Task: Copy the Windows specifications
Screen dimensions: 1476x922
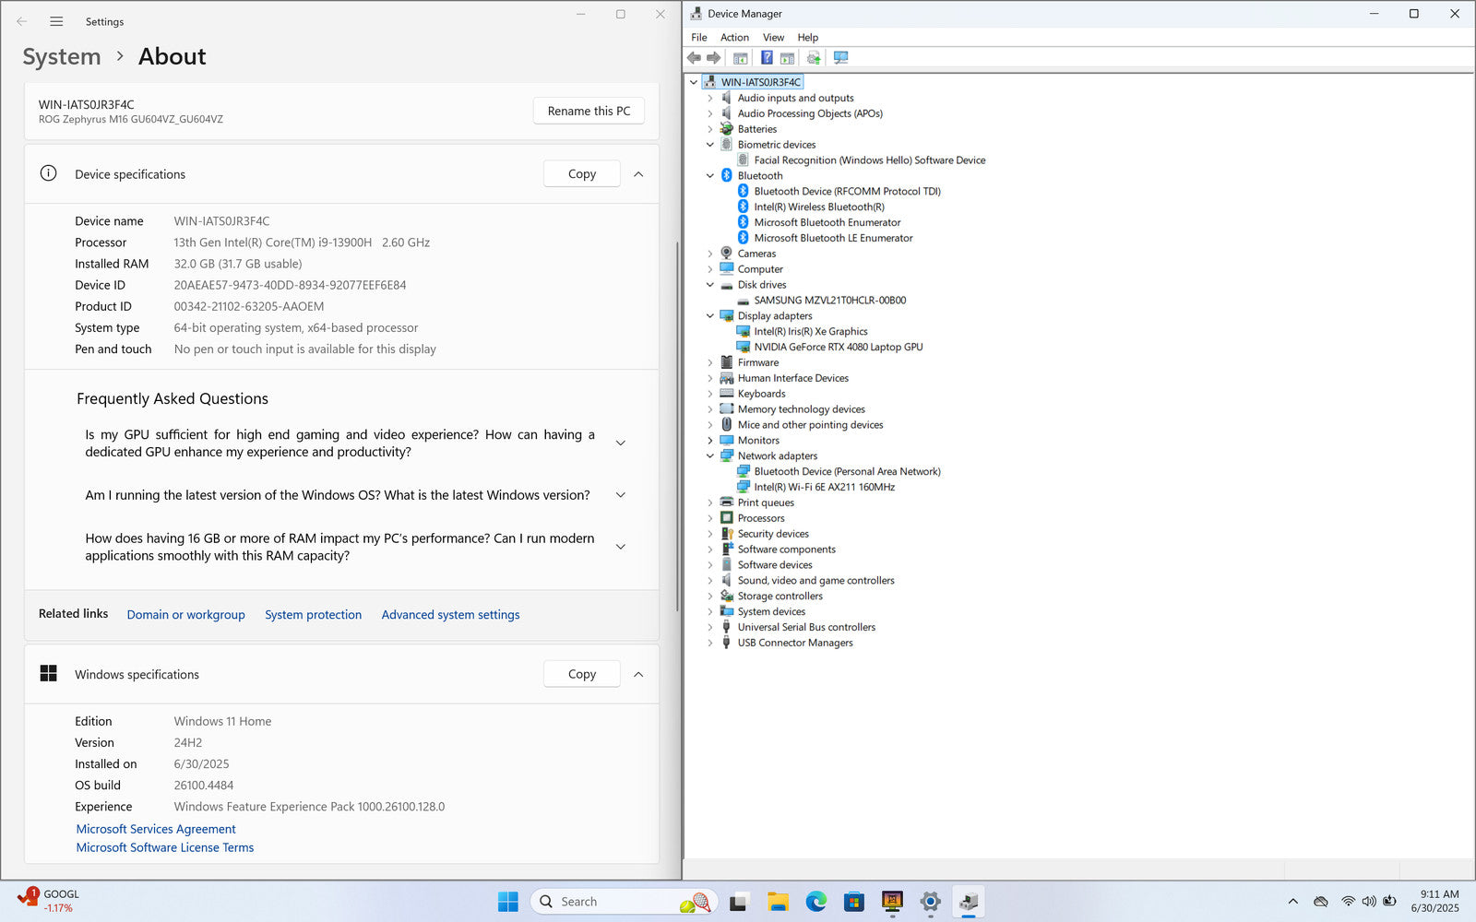Action: [581, 674]
